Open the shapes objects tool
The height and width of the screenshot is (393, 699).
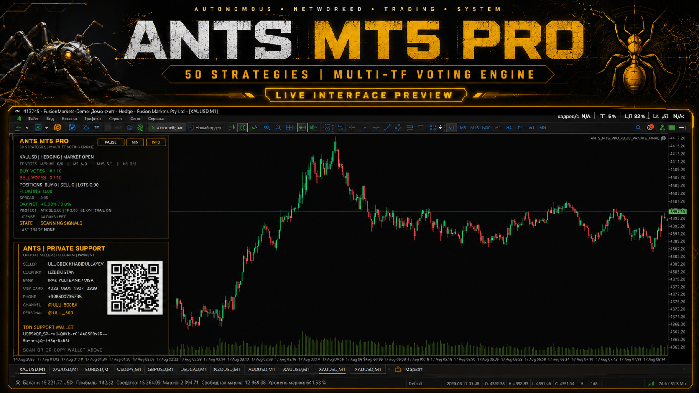click(433, 128)
